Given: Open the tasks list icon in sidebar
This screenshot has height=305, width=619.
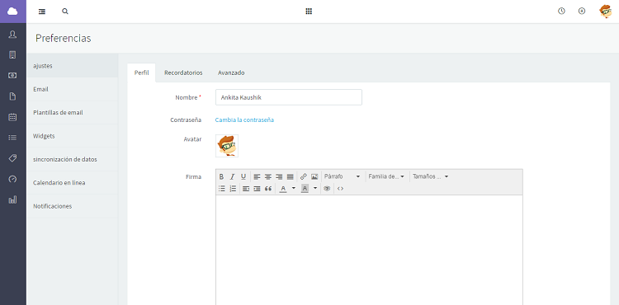Looking at the screenshot, I should click(12, 138).
